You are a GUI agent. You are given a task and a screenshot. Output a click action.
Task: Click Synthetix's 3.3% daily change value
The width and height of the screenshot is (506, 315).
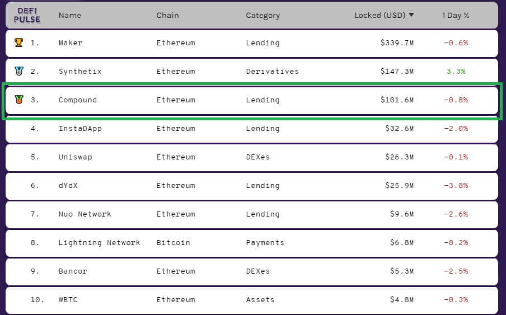[x=456, y=72]
